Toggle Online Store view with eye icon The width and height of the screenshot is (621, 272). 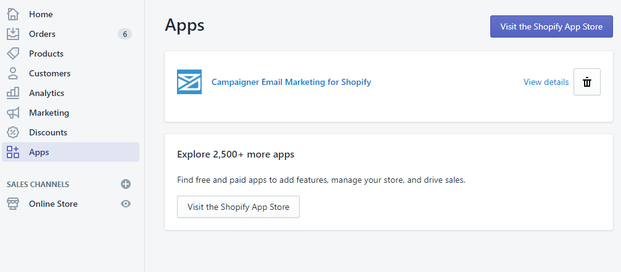click(x=126, y=204)
